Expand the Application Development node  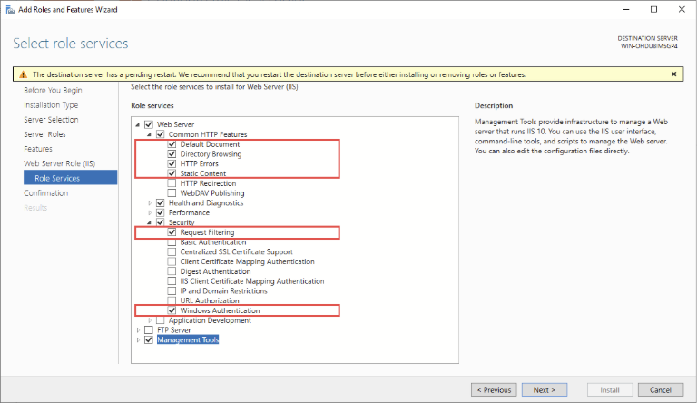coord(150,320)
